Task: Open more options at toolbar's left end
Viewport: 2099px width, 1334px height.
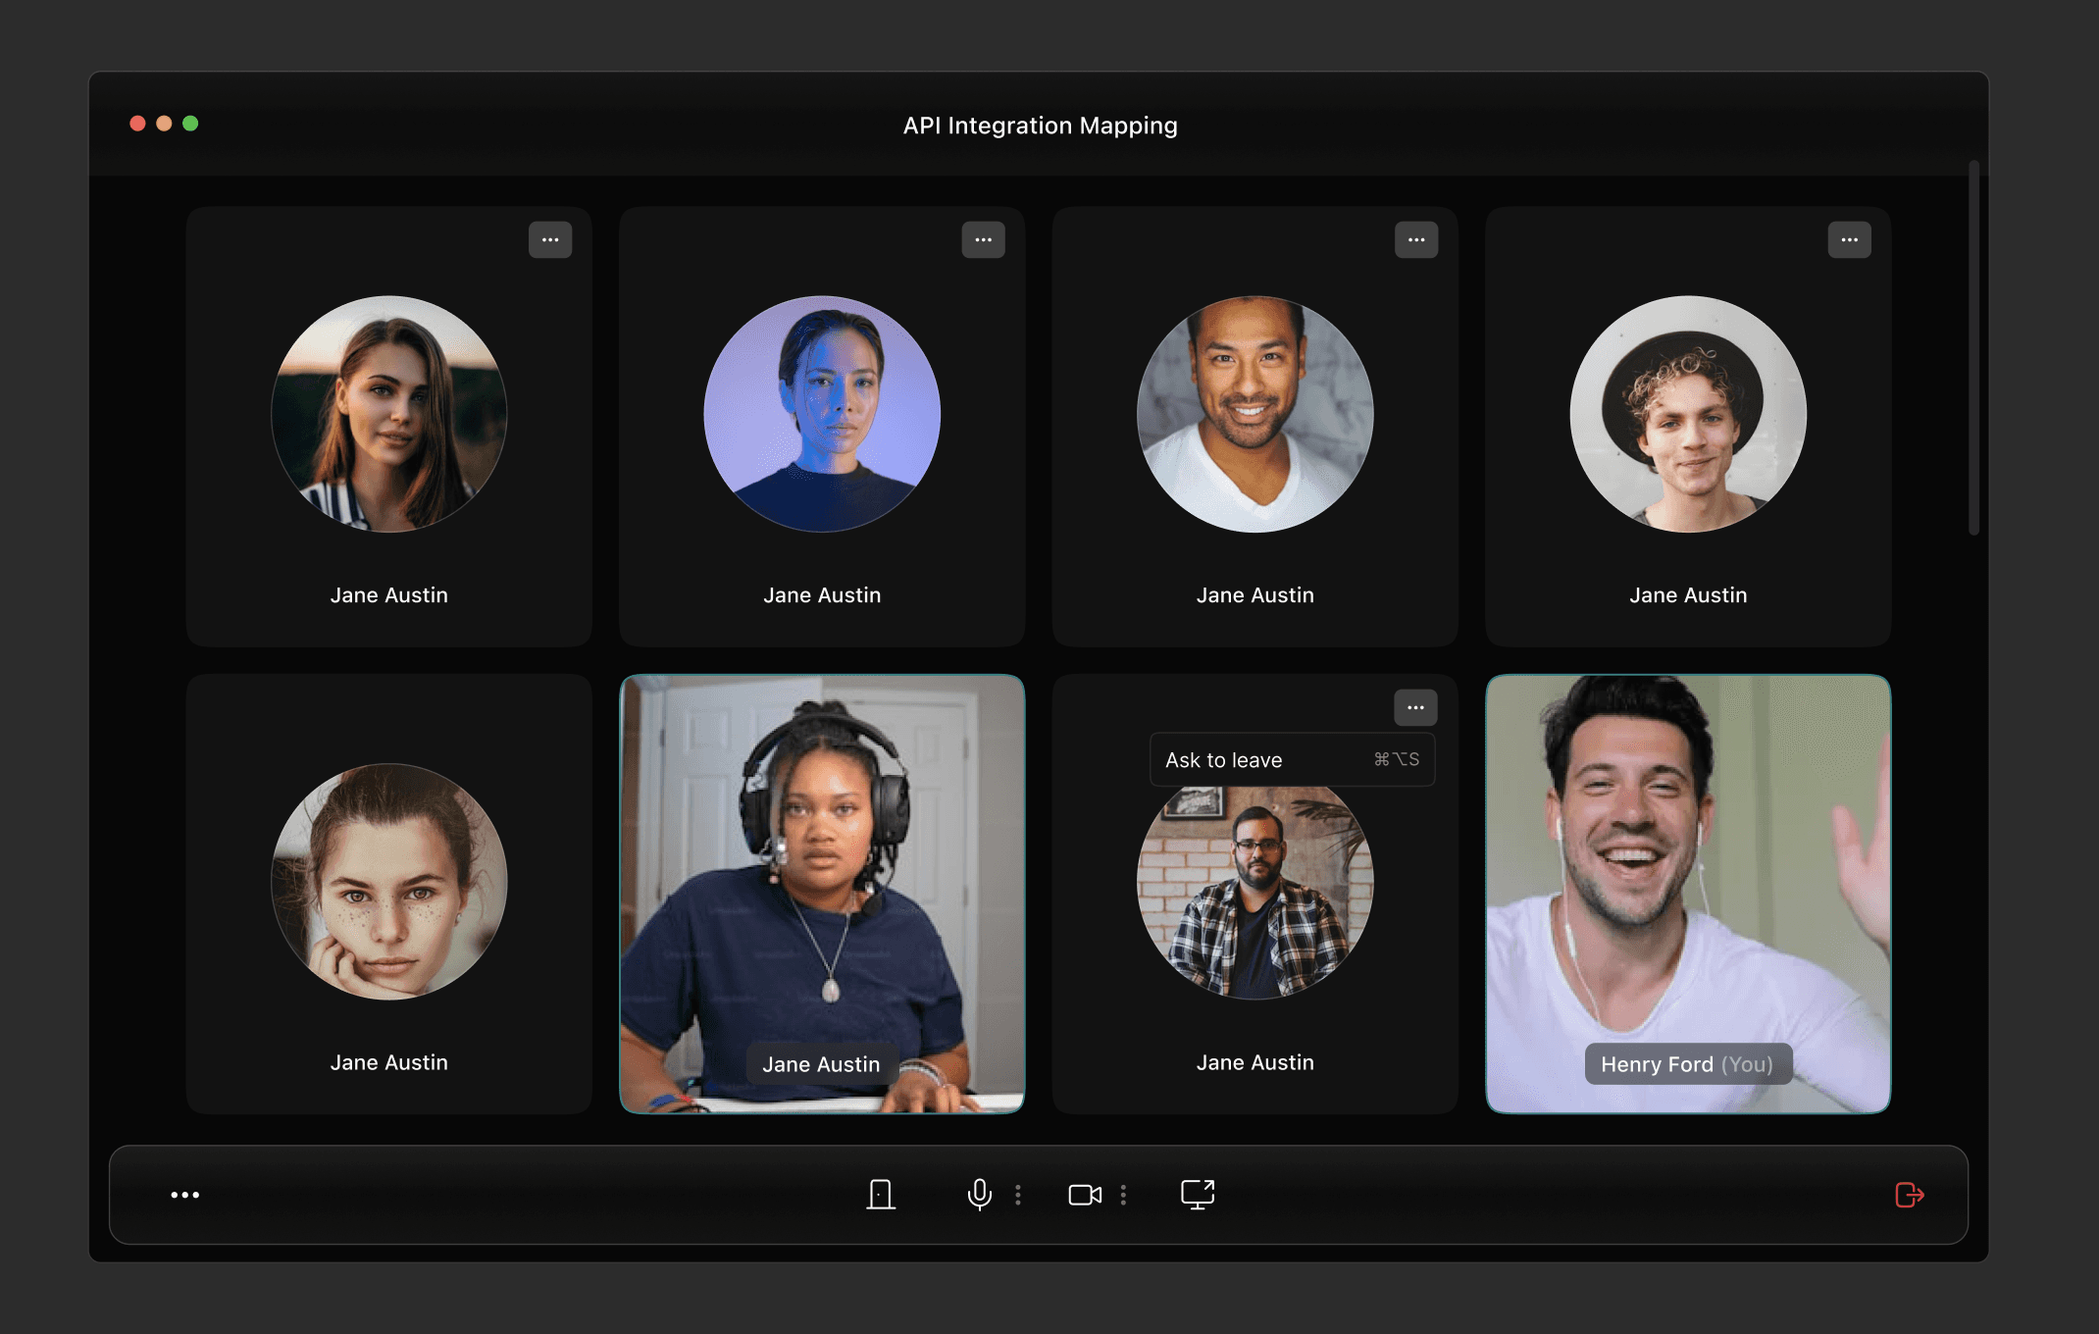Action: point(185,1194)
